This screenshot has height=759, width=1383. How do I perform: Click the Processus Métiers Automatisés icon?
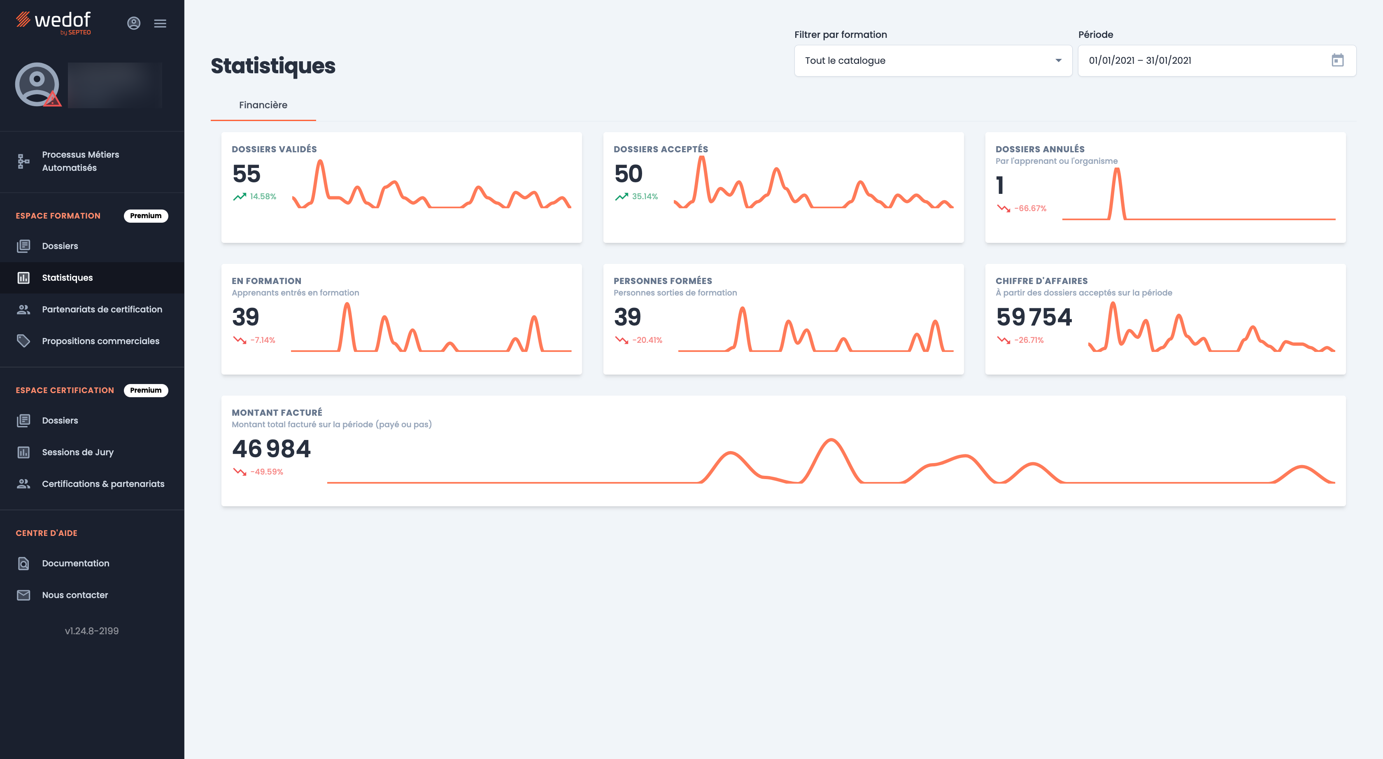click(x=23, y=161)
